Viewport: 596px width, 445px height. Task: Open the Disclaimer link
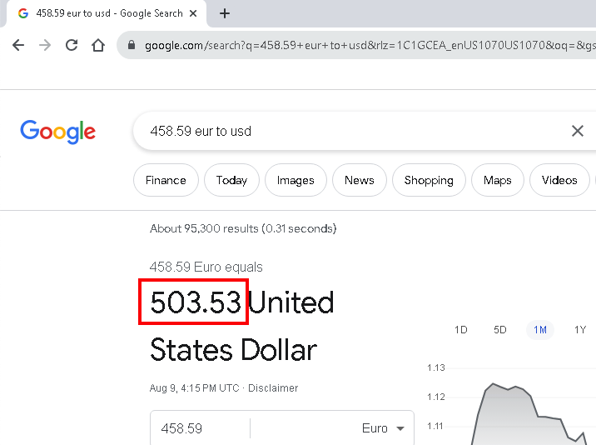click(x=273, y=388)
